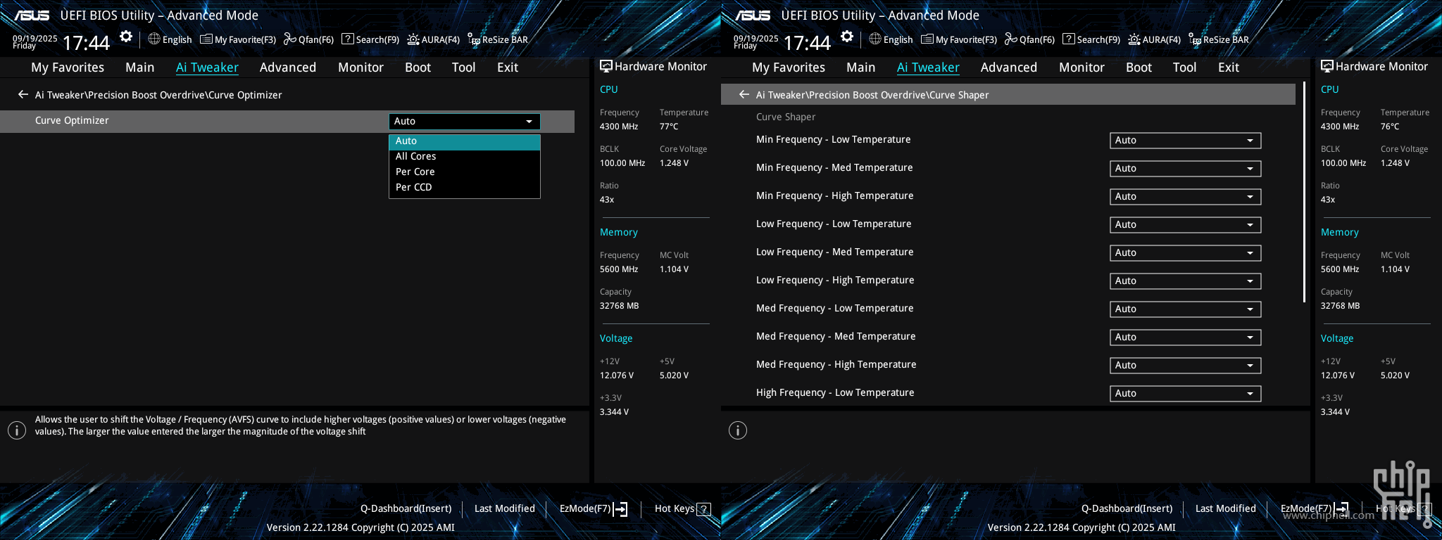
Task: Open Med Frequency - Med Temperature dropdown
Action: click(1186, 337)
